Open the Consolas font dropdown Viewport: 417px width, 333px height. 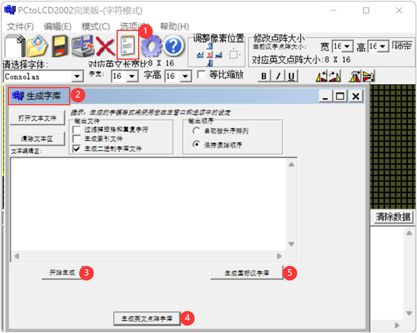[77, 76]
